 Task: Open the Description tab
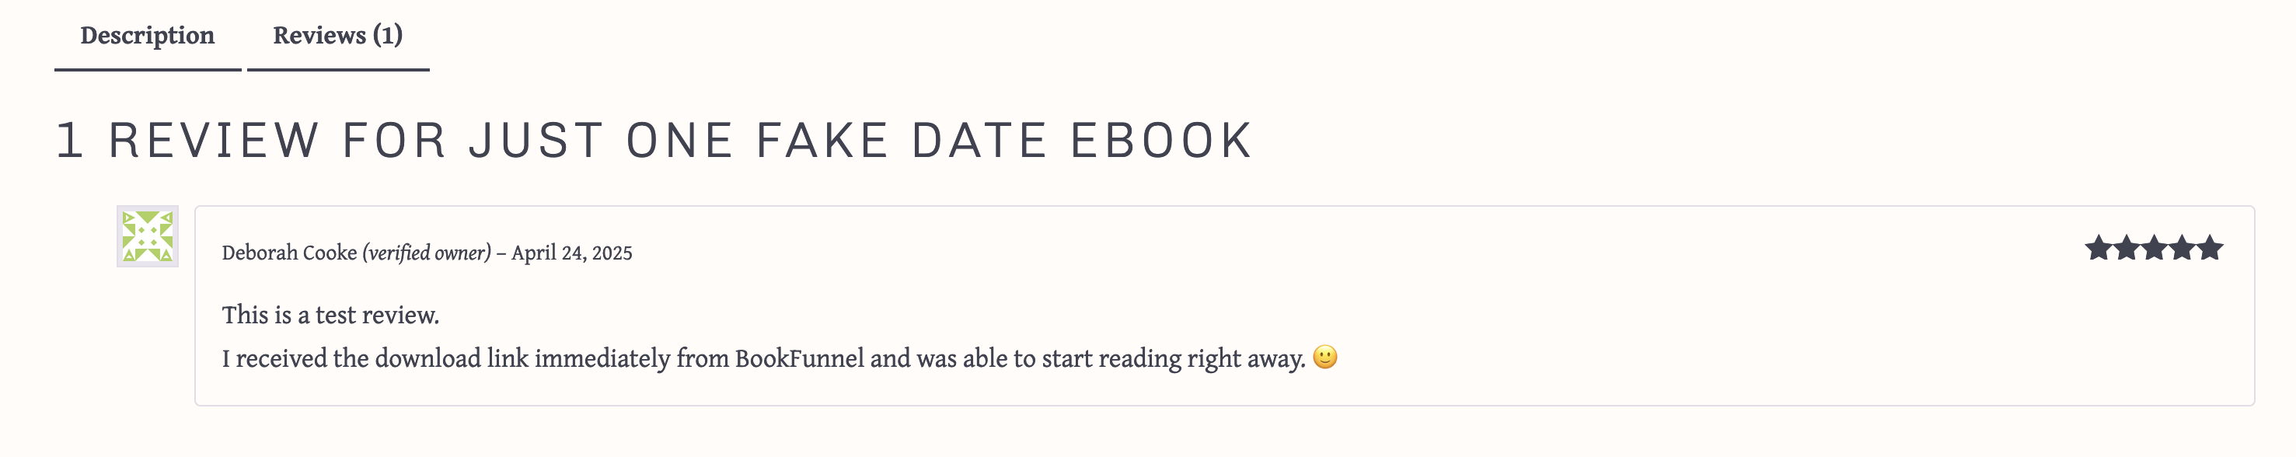click(147, 36)
